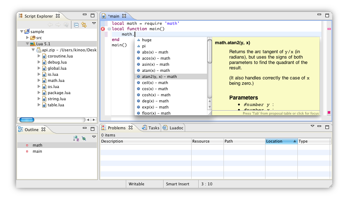Switch to the Script Explorer tab
Image resolution: width=348 pixels, height=199 pixels.
(x=39, y=16)
